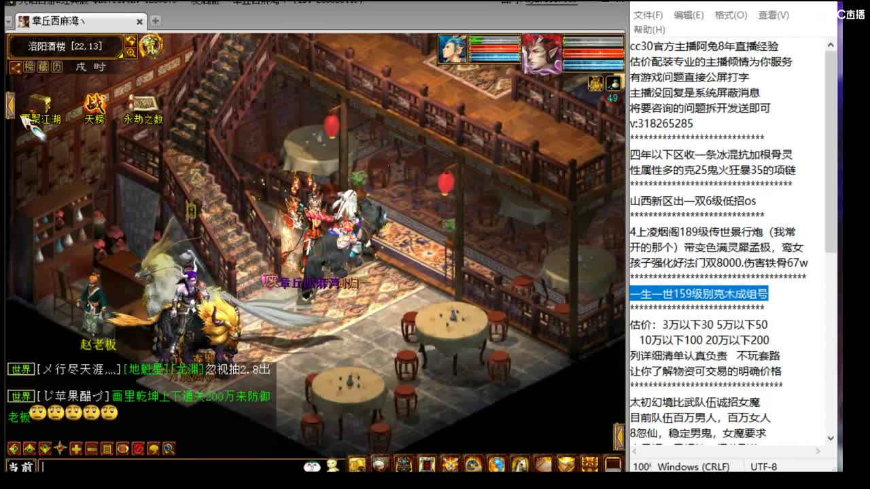
Task: Click the line 估价：3万以下30 5万以下50
Action: tap(699, 325)
